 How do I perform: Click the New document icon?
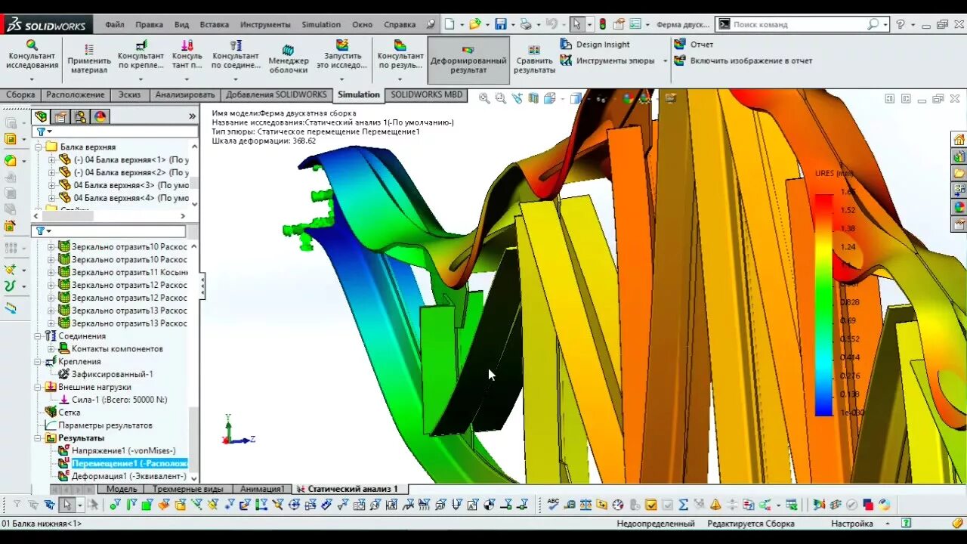[450, 24]
